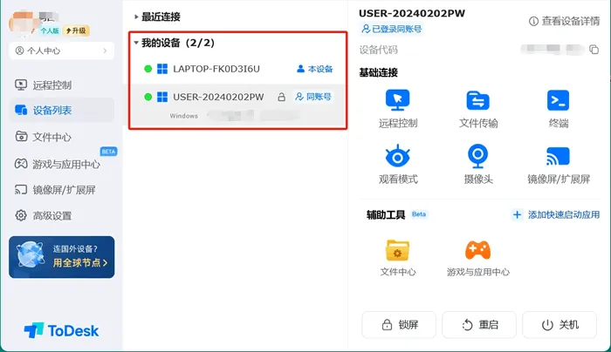
Task: Click the 已登录同账号 label
Action: (x=392, y=29)
